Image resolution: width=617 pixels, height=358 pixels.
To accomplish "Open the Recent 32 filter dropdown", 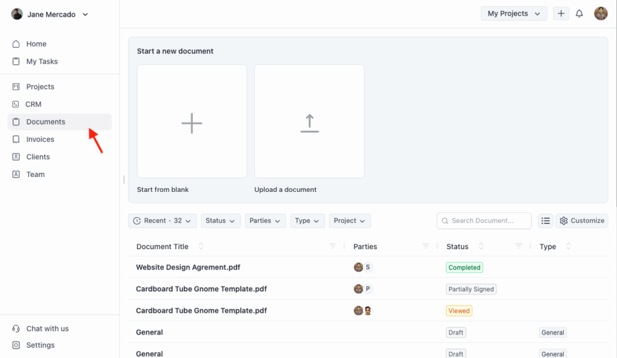I will tap(162, 221).
